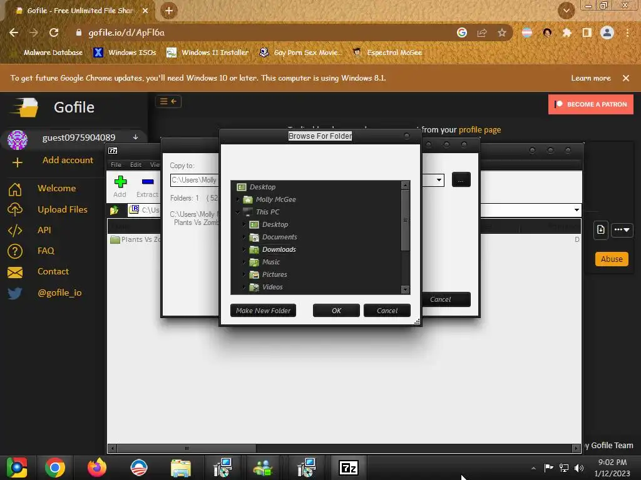The width and height of the screenshot is (641, 480).
Task: Open File Explorer from taskbar
Action: 181,467
